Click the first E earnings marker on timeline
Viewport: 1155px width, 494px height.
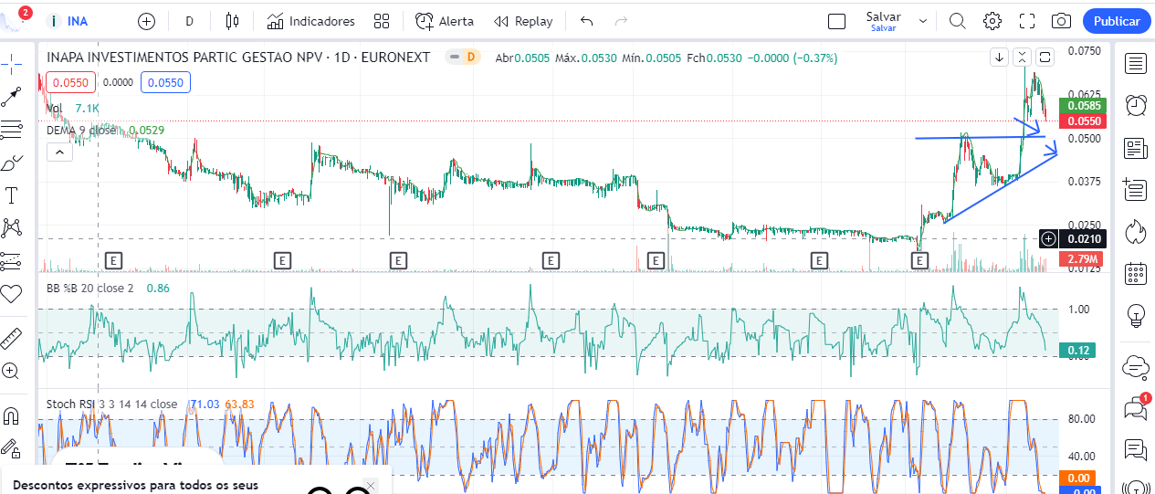pyautogui.click(x=114, y=260)
